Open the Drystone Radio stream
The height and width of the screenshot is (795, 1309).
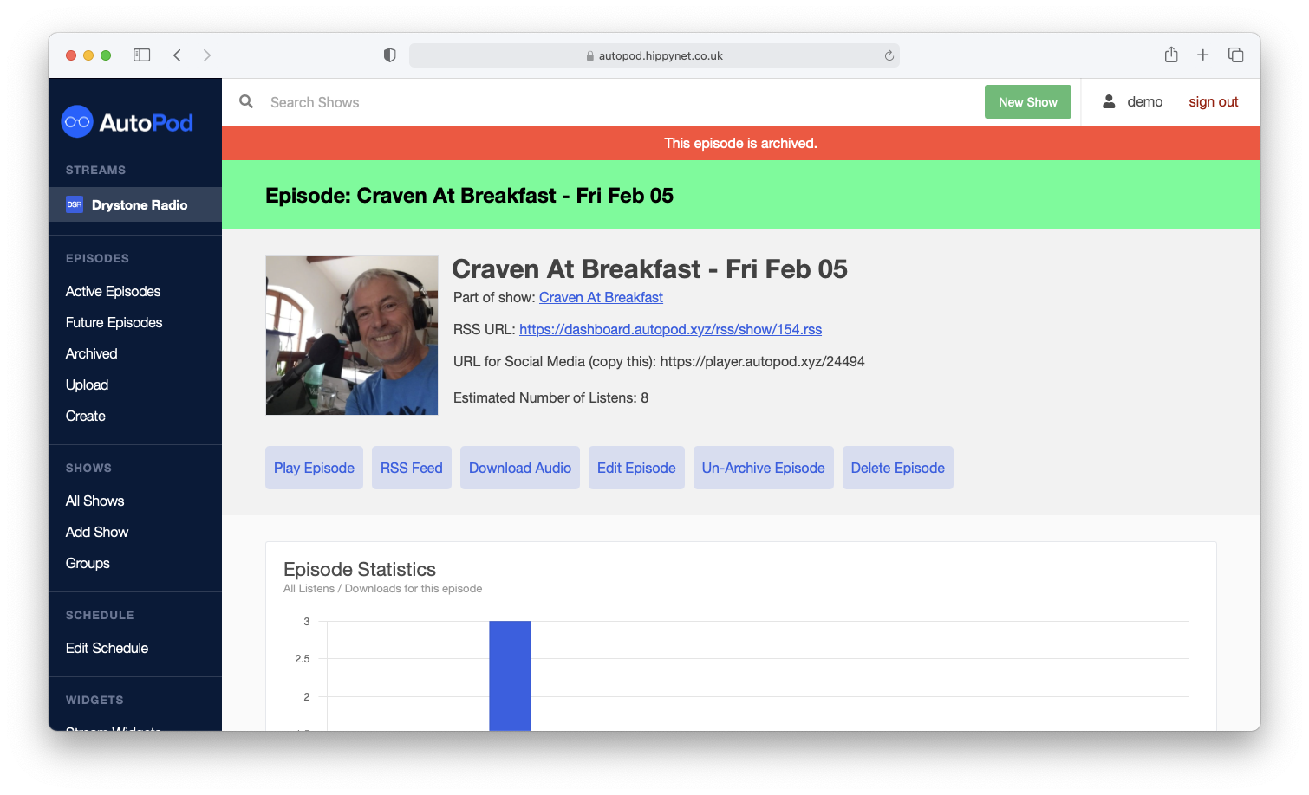tap(135, 204)
